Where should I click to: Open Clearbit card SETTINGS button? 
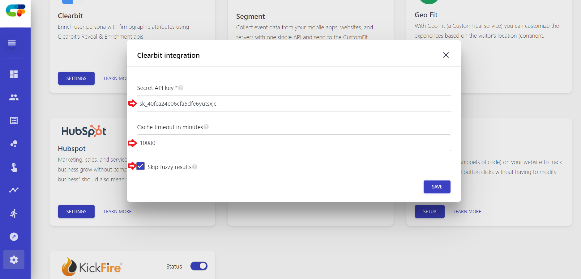[76, 78]
